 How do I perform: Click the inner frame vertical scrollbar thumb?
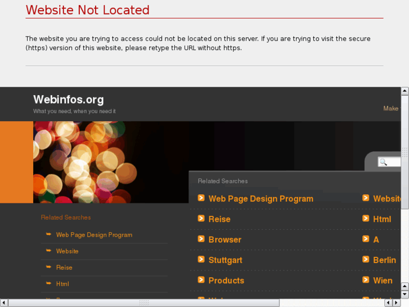[404, 152]
